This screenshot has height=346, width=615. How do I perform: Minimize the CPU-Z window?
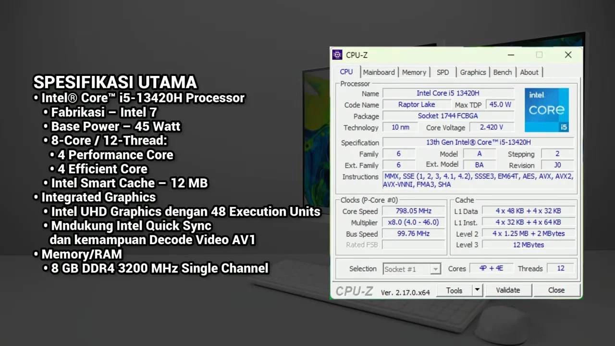tap(511, 55)
